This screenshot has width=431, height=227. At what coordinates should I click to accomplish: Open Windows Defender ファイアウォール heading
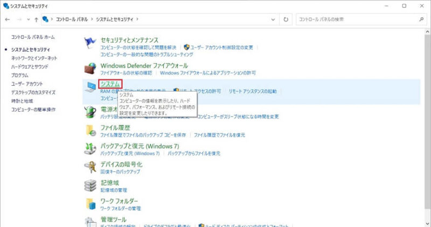pos(144,66)
